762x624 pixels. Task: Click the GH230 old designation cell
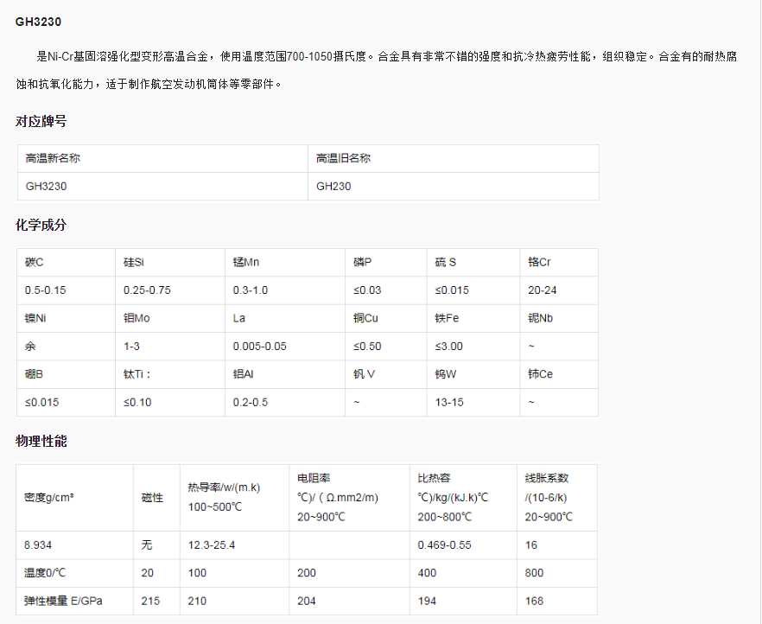pos(333,186)
